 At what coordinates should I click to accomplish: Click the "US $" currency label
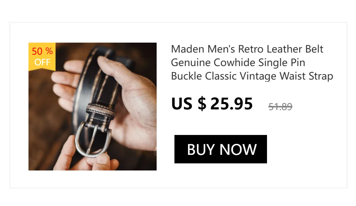click(x=189, y=104)
